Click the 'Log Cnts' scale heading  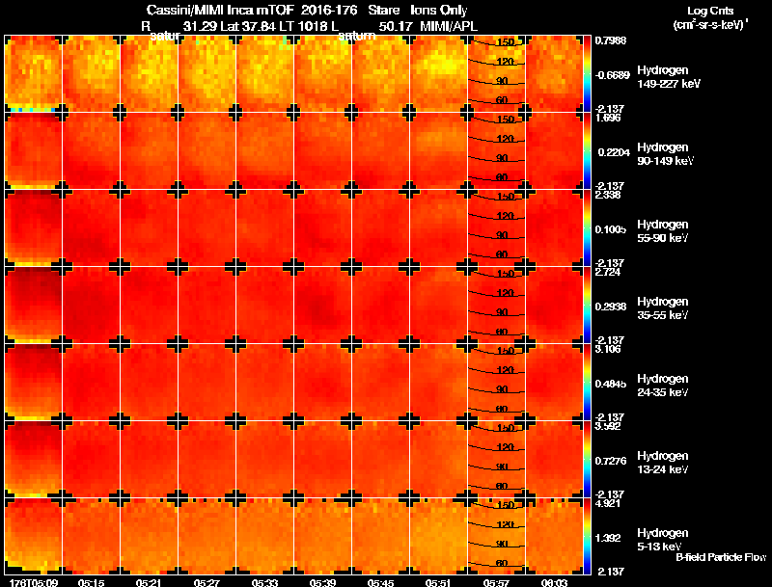coord(710,11)
